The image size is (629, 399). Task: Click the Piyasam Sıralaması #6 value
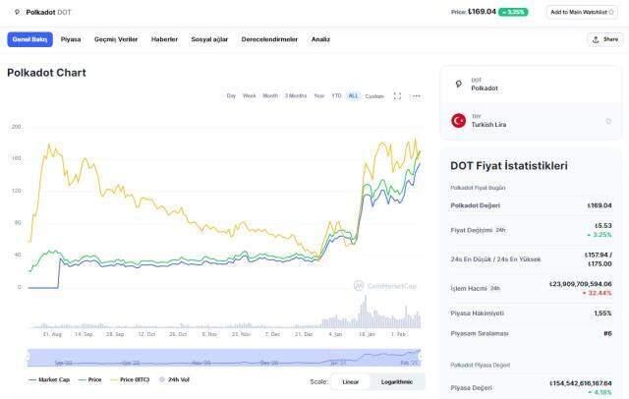click(x=607, y=333)
